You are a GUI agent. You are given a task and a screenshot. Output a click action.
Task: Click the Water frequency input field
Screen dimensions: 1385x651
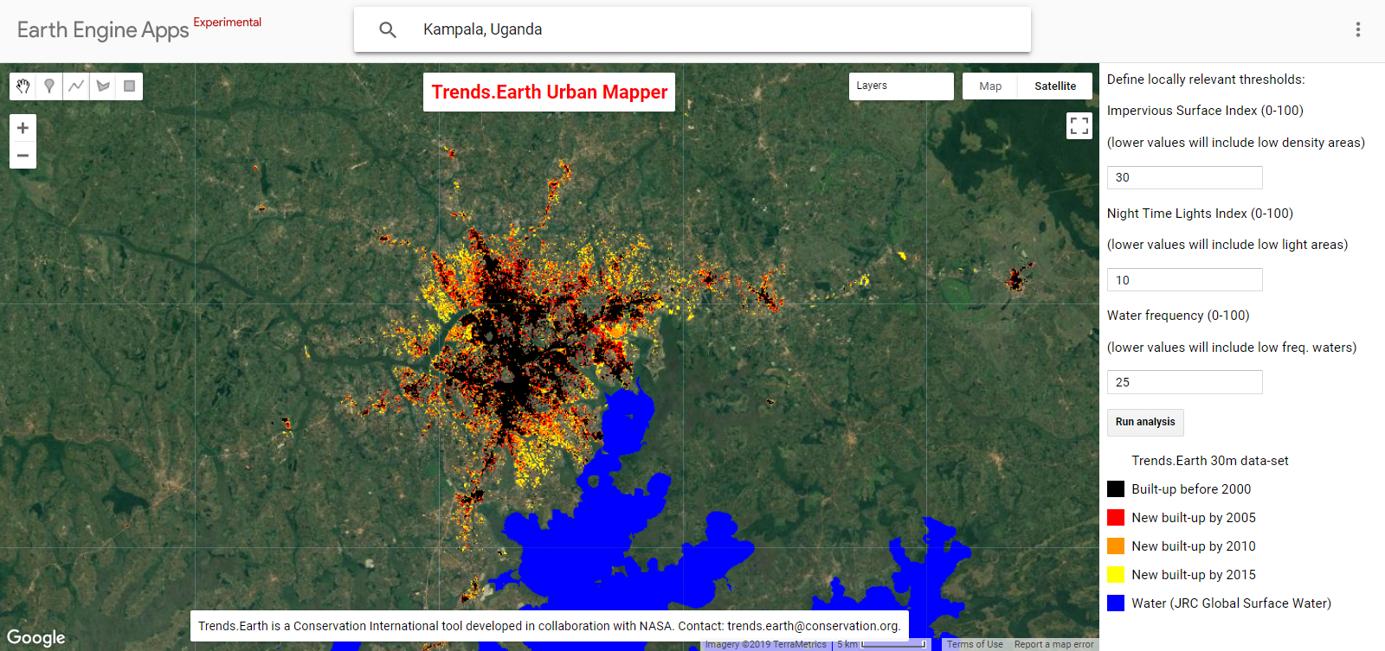(1184, 382)
